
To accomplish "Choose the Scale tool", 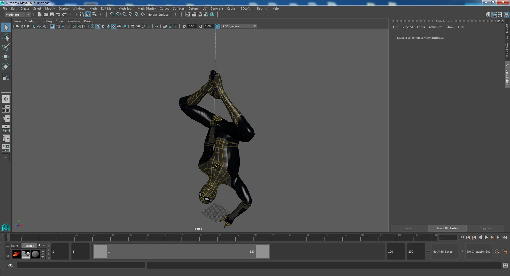I will (x=6, y=76).
